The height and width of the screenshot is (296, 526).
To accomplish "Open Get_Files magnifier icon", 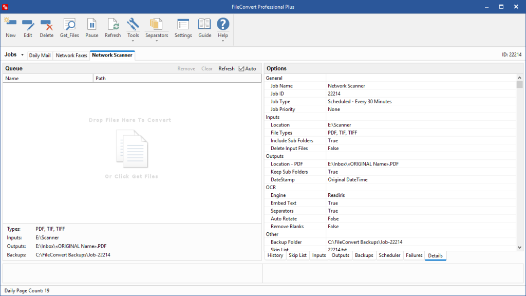I will 69,24.
